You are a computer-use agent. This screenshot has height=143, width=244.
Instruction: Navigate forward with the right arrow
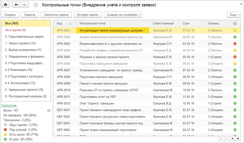pos(25,5)
